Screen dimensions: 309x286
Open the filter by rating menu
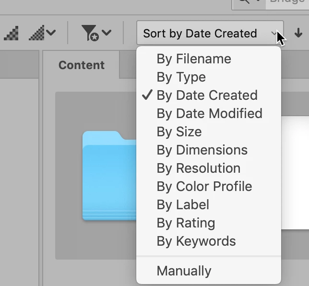pyautogui.click(x=96, y=33)
